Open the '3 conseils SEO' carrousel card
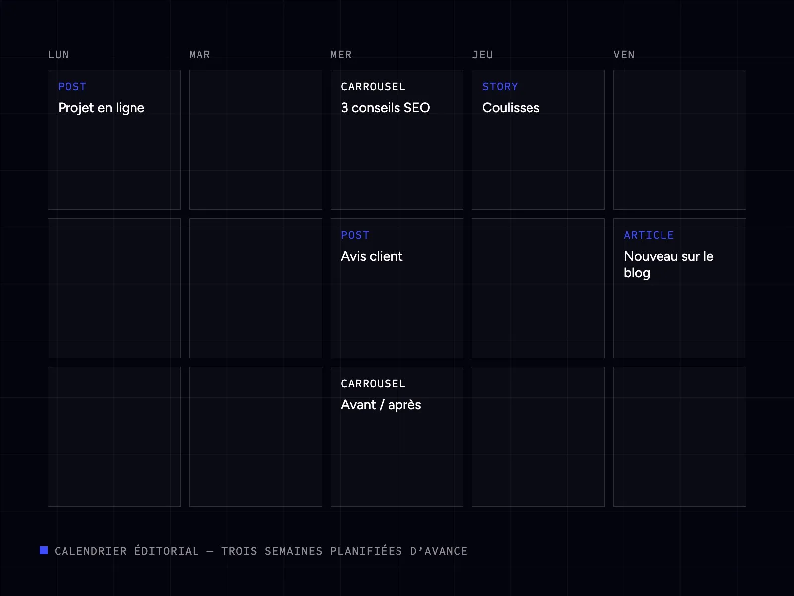The height and width of the screenshot is (596, 794). coord(397,140)
